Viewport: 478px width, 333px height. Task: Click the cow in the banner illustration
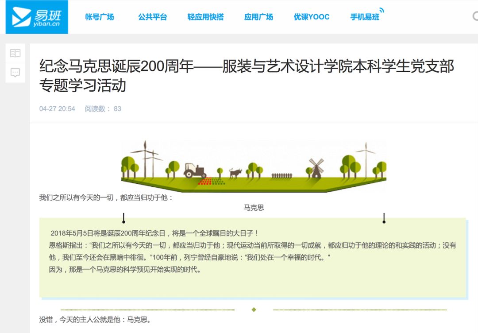(x=235, y=172)
